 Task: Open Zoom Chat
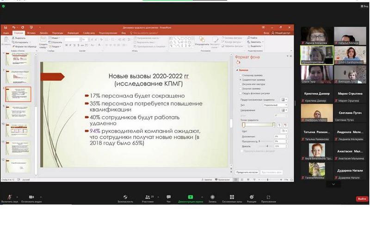click(168, 197)
